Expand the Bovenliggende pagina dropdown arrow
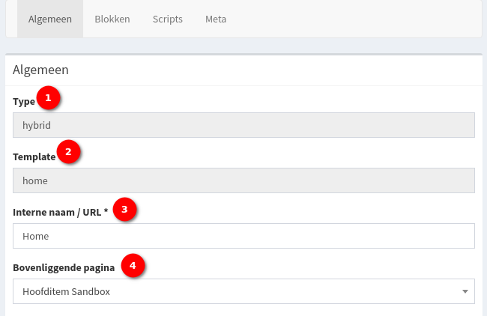Screen dimensions: 487x316 pos(465,291)
